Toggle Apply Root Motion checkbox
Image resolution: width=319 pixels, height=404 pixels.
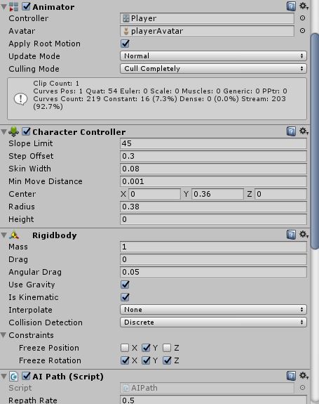(125, 44)
